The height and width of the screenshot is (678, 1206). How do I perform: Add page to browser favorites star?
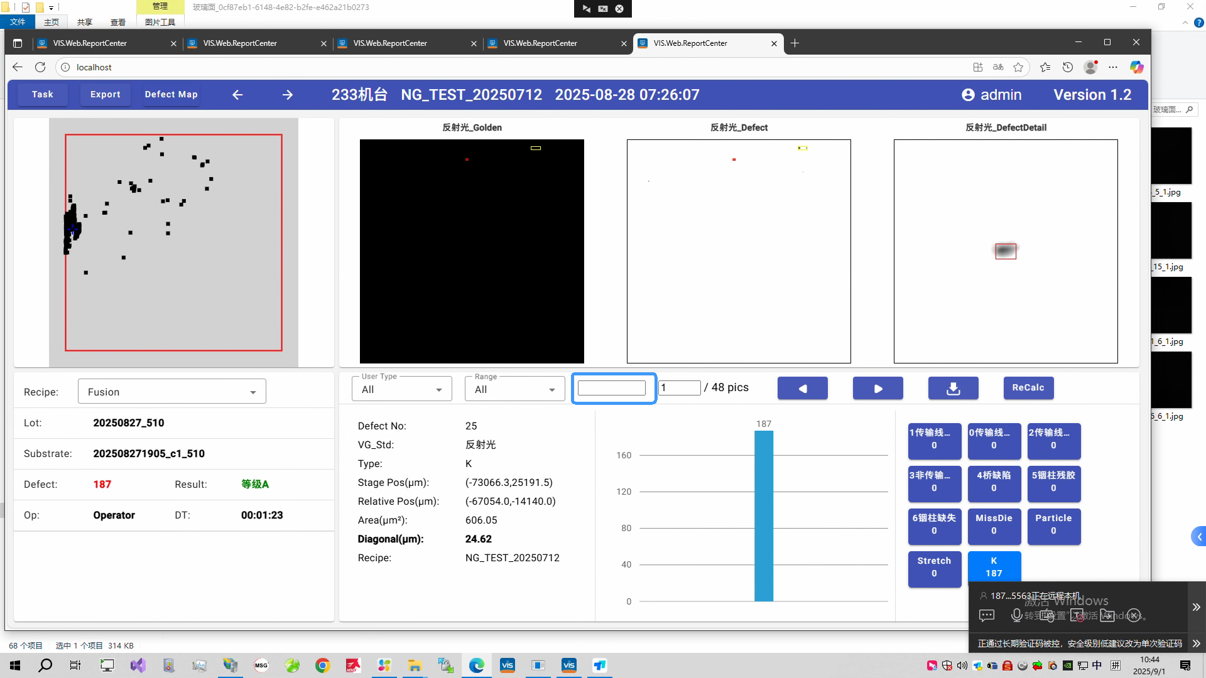coord(1018,67)
